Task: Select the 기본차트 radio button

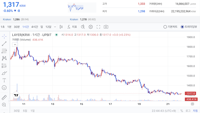Action: click(x=165, y=27)
